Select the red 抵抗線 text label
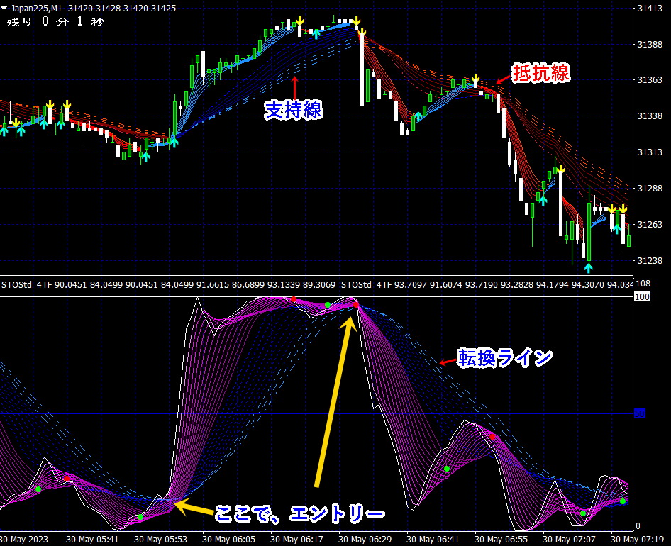The image size is (671, 546). 541,73
